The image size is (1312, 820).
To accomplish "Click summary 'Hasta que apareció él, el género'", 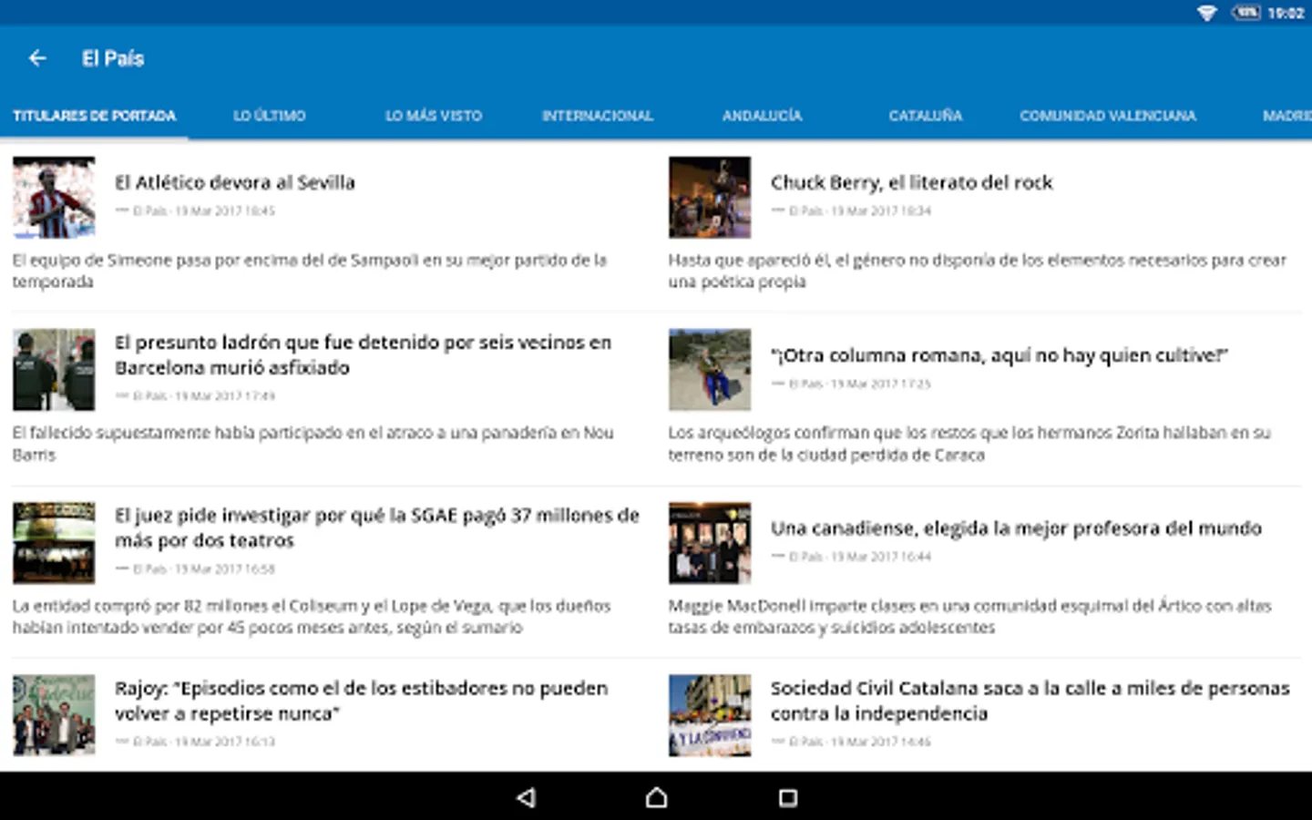I will point(977,271).
